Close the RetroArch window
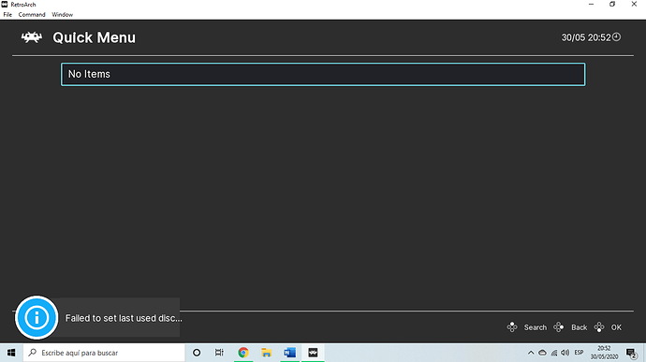The image size is (646, 362). click(x=634, y=4)
